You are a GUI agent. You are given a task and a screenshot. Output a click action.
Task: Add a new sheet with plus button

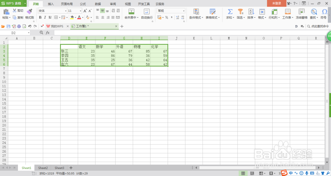[71, 168]
